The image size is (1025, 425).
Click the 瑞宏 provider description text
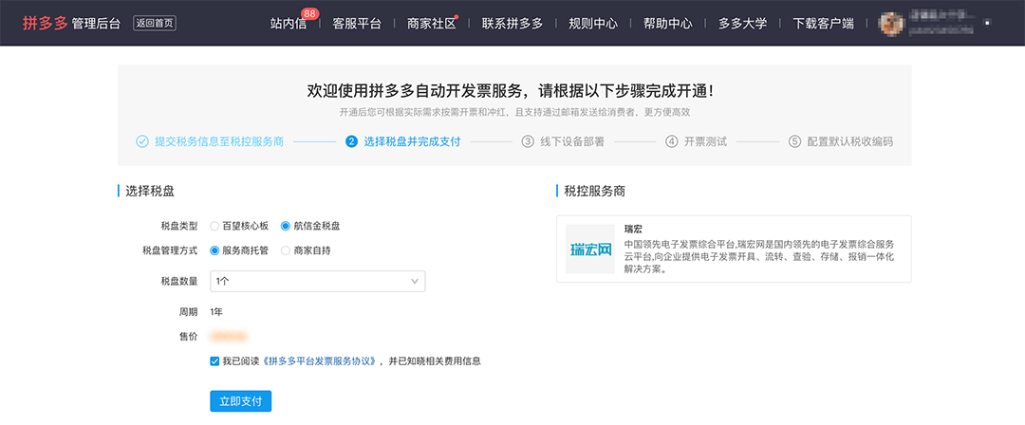759,255
